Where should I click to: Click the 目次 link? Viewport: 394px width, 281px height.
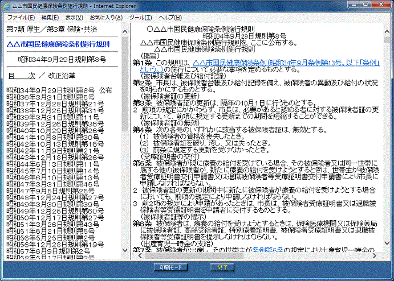(22, 75)
